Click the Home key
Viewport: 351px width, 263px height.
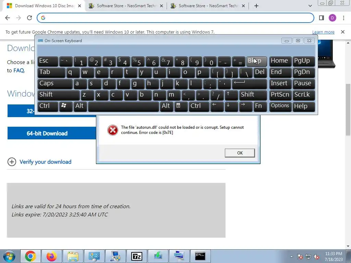[280, 62]
